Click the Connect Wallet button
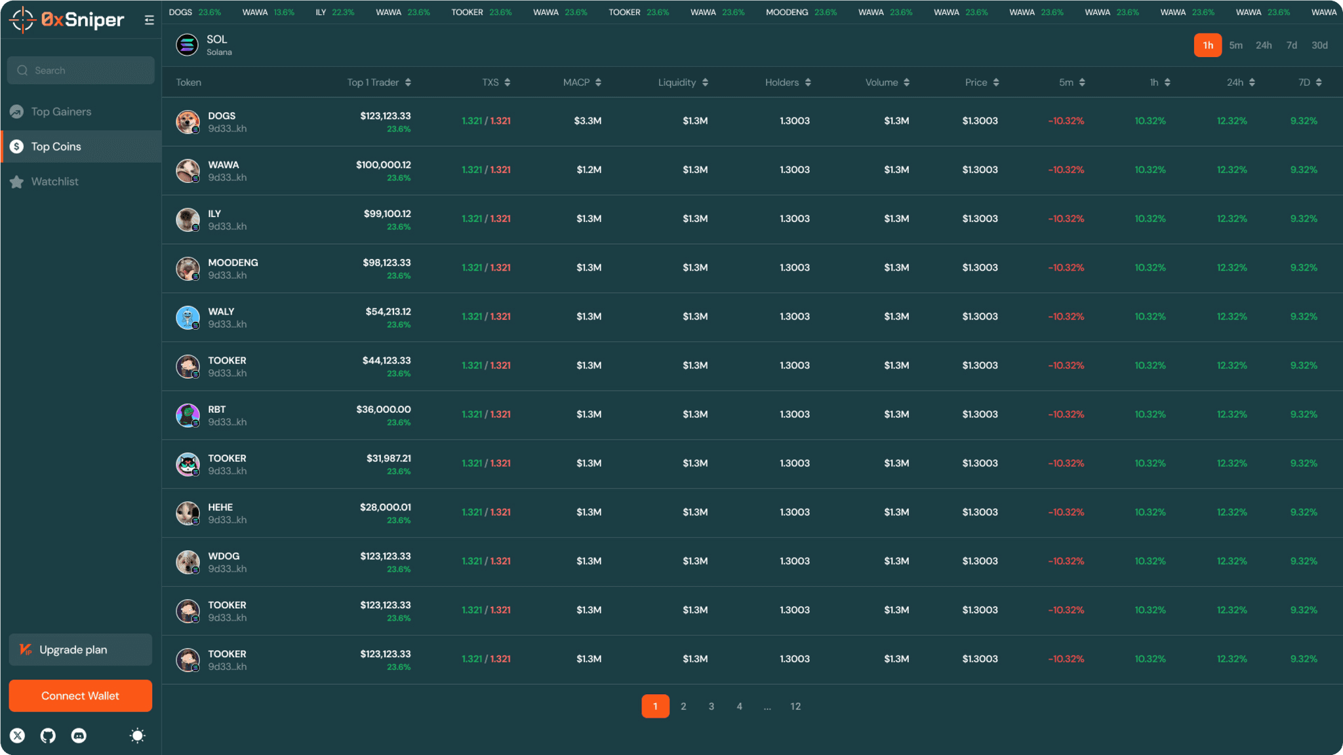 pos(80,695)
